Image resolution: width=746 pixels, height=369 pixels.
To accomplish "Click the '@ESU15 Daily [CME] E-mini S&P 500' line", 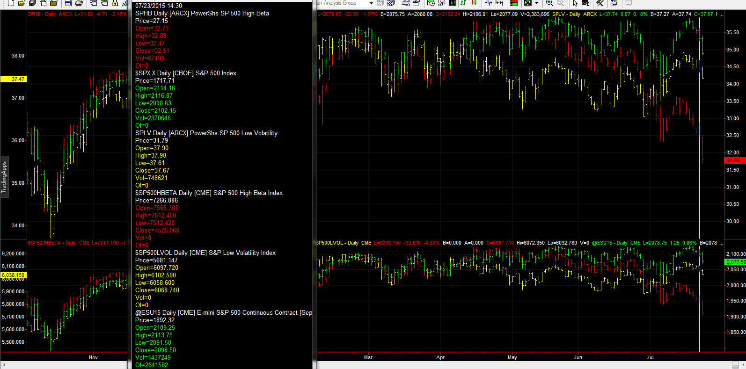I will (224, 312).
